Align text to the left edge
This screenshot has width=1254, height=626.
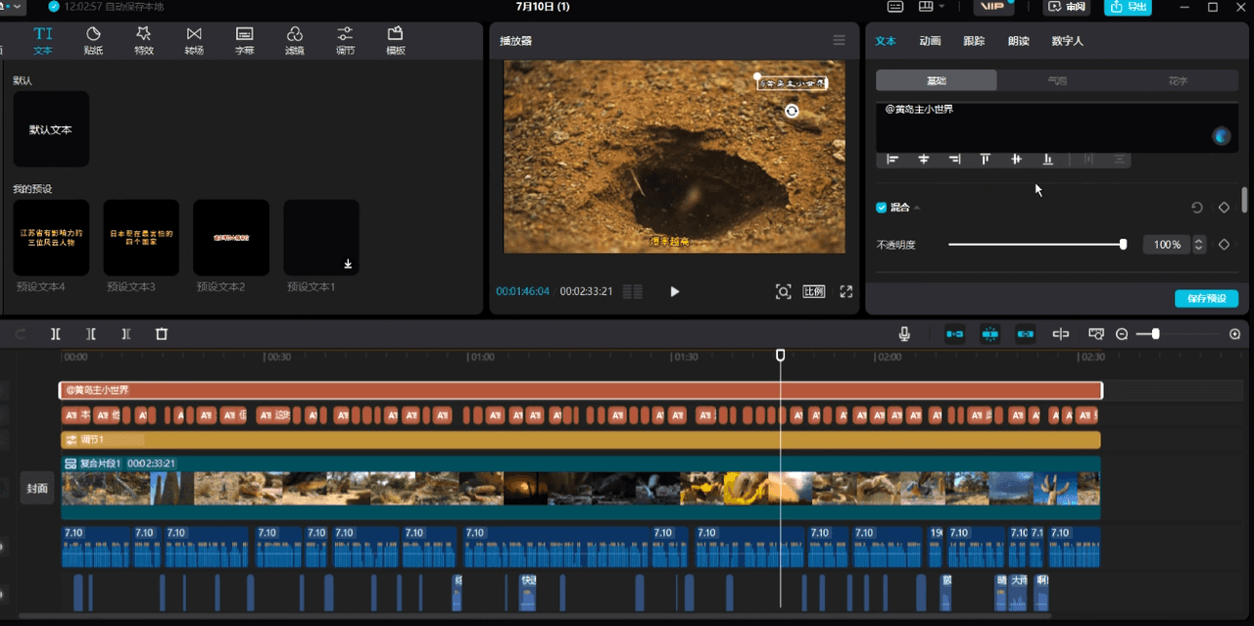[x=892, y=159]
